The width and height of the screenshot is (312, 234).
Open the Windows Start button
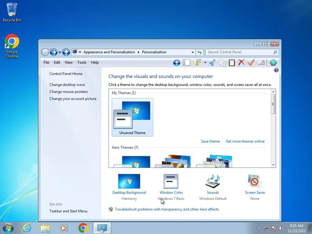(x=8, y=228)
